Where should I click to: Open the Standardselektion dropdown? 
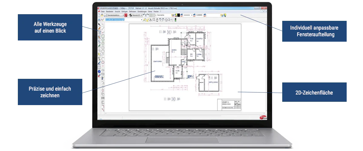(x=116, y=15)
